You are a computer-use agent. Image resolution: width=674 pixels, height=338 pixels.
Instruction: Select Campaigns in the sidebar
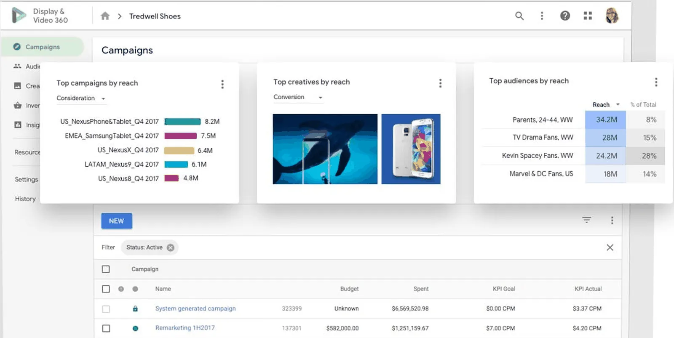[42, 47]
